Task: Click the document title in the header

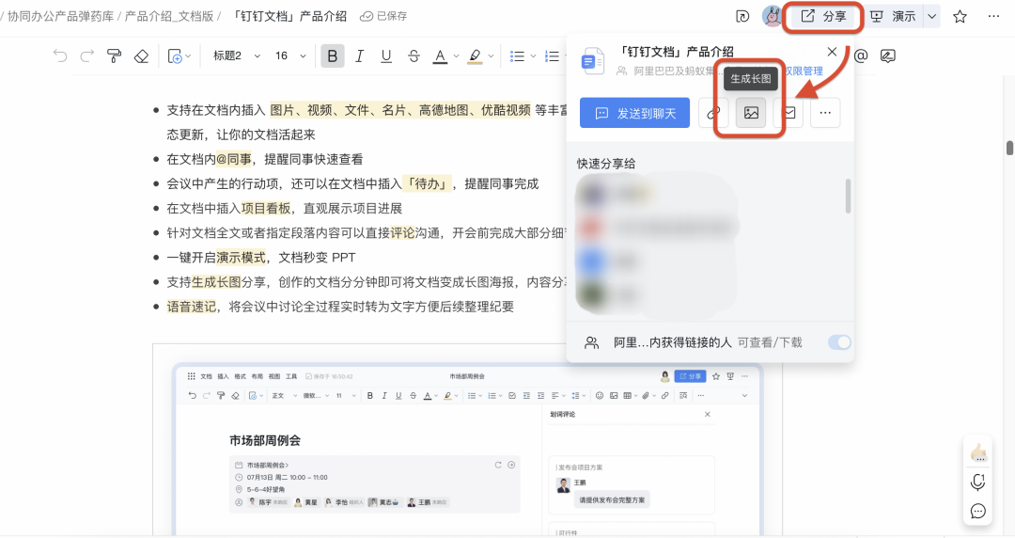Action: point(289,16)
